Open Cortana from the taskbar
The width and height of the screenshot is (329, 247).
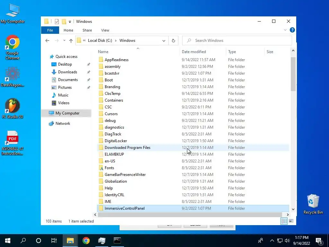[39, 241]
